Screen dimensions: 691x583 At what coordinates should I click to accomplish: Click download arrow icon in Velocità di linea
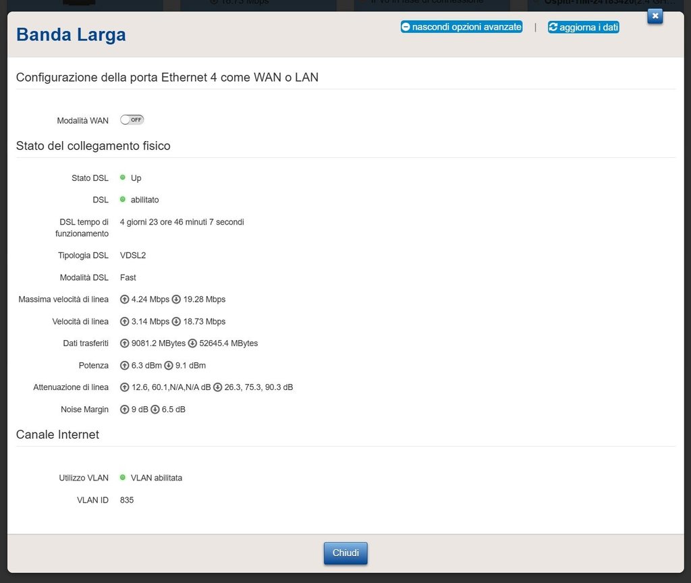[x=176, y=322]
